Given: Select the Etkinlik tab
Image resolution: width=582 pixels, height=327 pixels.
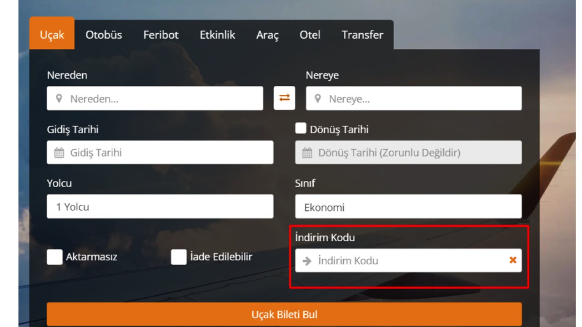Looking at the screenshot, I should [x=217, y=35].
